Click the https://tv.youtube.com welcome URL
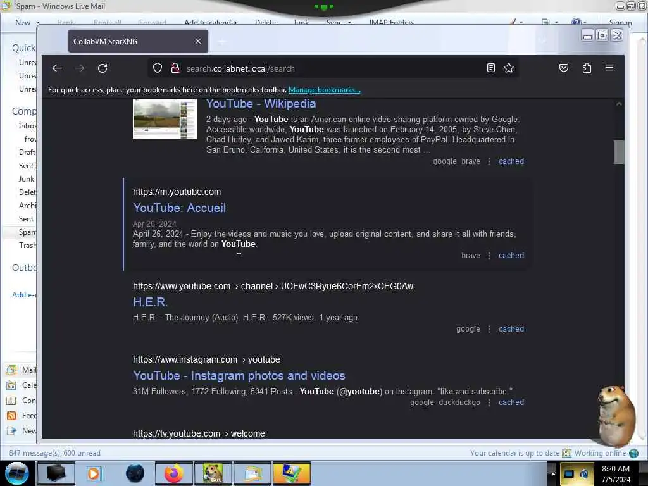 (x=199, y=433)
